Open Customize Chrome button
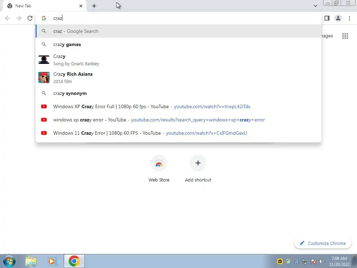 [x=322, y=243]
